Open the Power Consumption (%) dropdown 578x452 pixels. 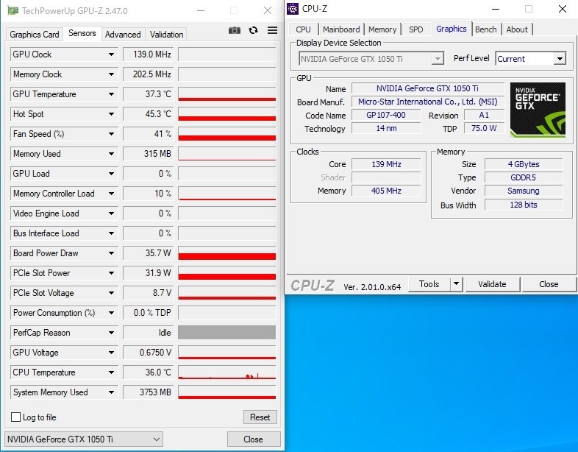coord(111,313)
